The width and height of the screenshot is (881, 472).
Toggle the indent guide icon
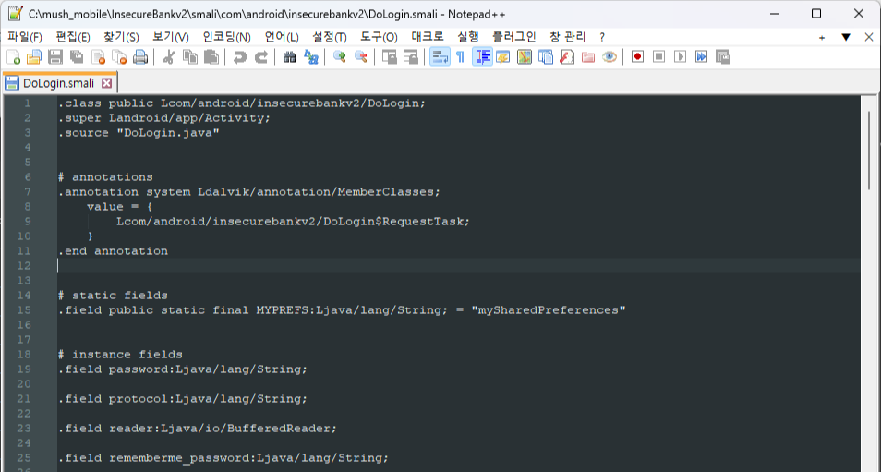(482, 56)
